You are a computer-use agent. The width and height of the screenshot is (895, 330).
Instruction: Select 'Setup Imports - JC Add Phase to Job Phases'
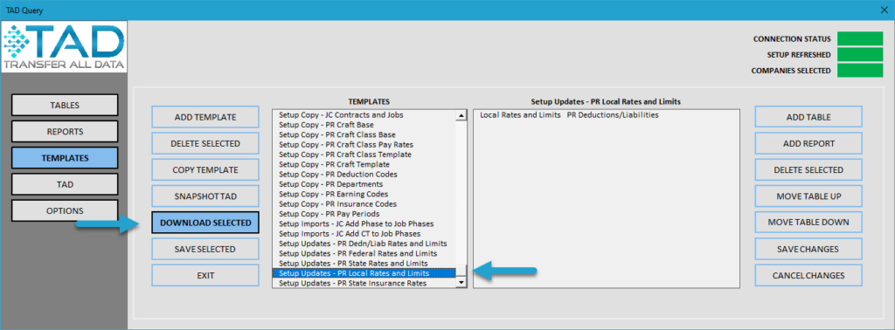364,223
